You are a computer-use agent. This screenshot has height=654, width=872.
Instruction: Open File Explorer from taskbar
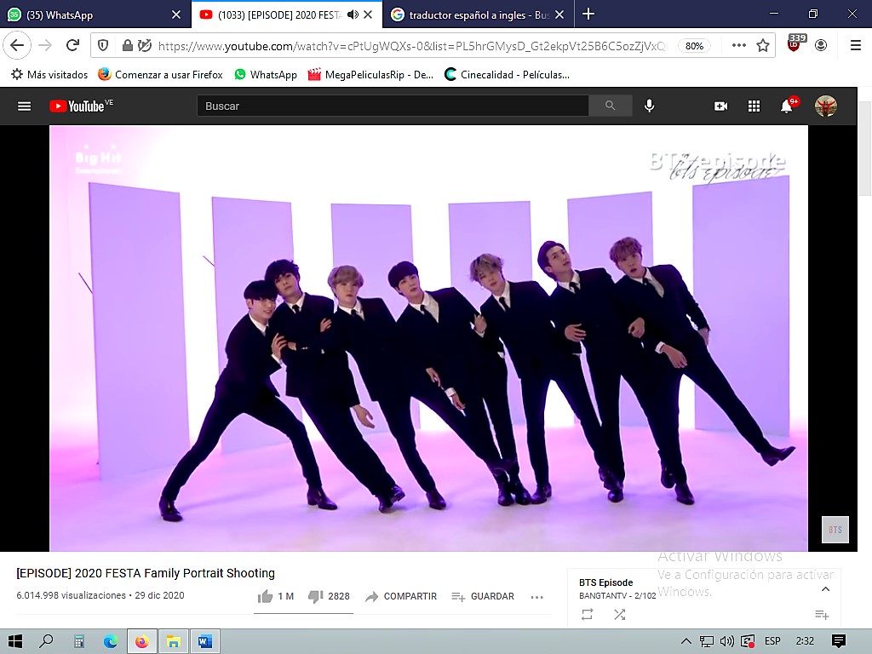pos(174,642)
